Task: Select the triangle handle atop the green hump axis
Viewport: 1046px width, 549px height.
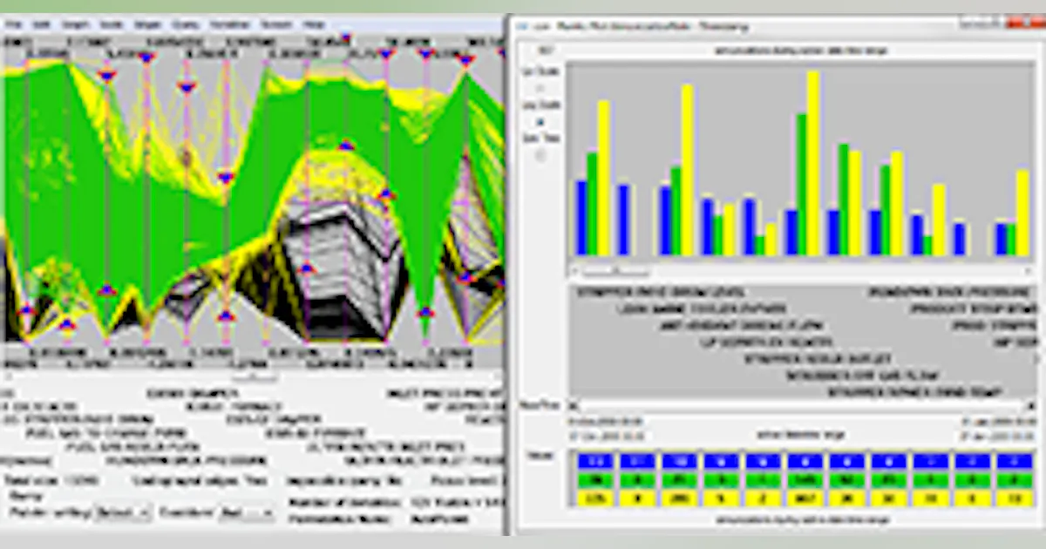Action: tap(346, 146)
